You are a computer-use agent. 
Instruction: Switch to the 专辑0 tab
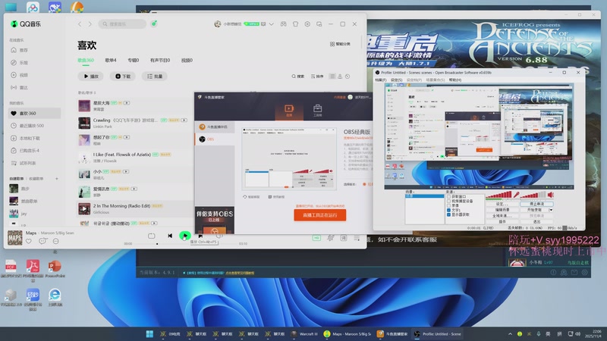pyautogui.click(x=134, y=61)
